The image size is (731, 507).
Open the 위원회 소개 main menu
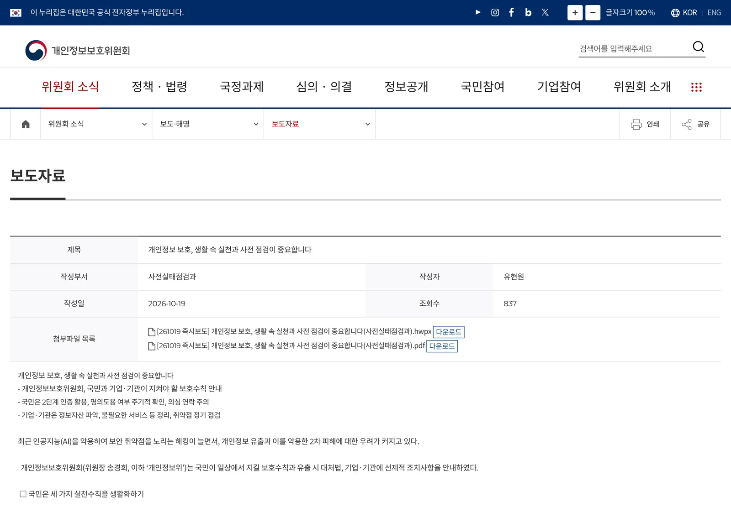(x=642, y=87)
